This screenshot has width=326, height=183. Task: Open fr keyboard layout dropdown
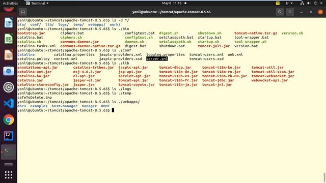point(289,3)
